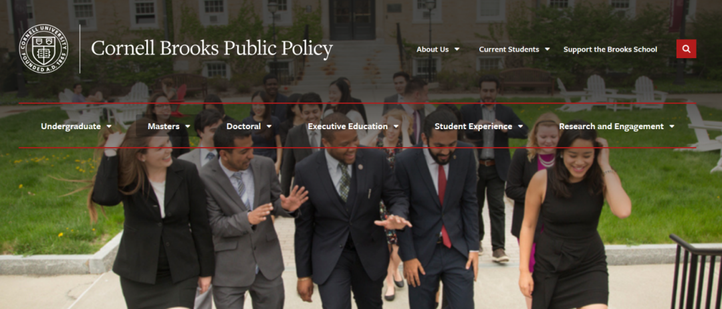This screenshot has height=309, width=722.
Task: Expand the Undergraduate menu arrow
Action: 109,126
